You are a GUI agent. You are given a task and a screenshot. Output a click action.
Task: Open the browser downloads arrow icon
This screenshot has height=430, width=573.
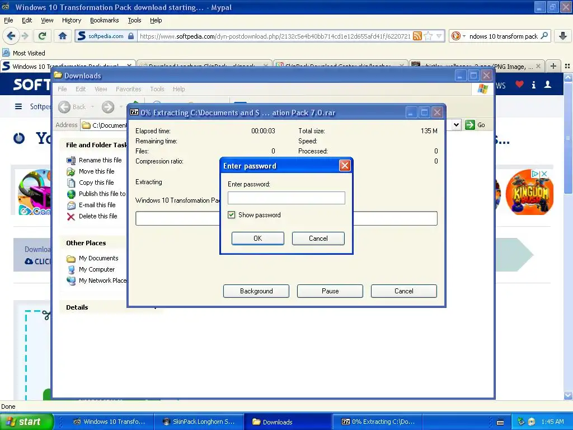click(563, 36)
